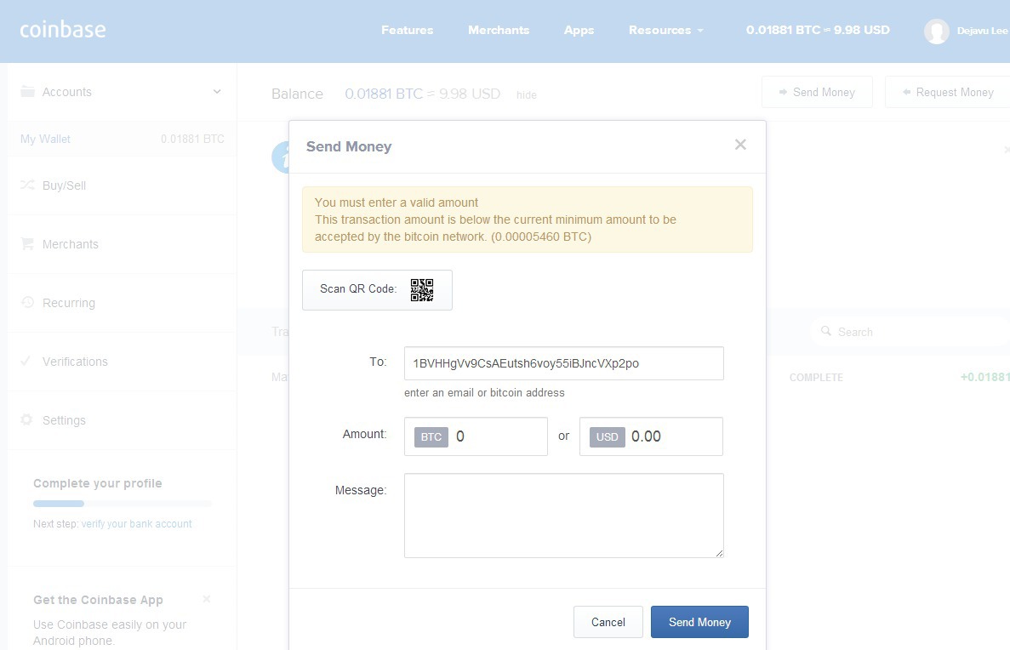The image size is (1010, 650).
Task: Click the Complete your profile heading
Action: point(97,483)
